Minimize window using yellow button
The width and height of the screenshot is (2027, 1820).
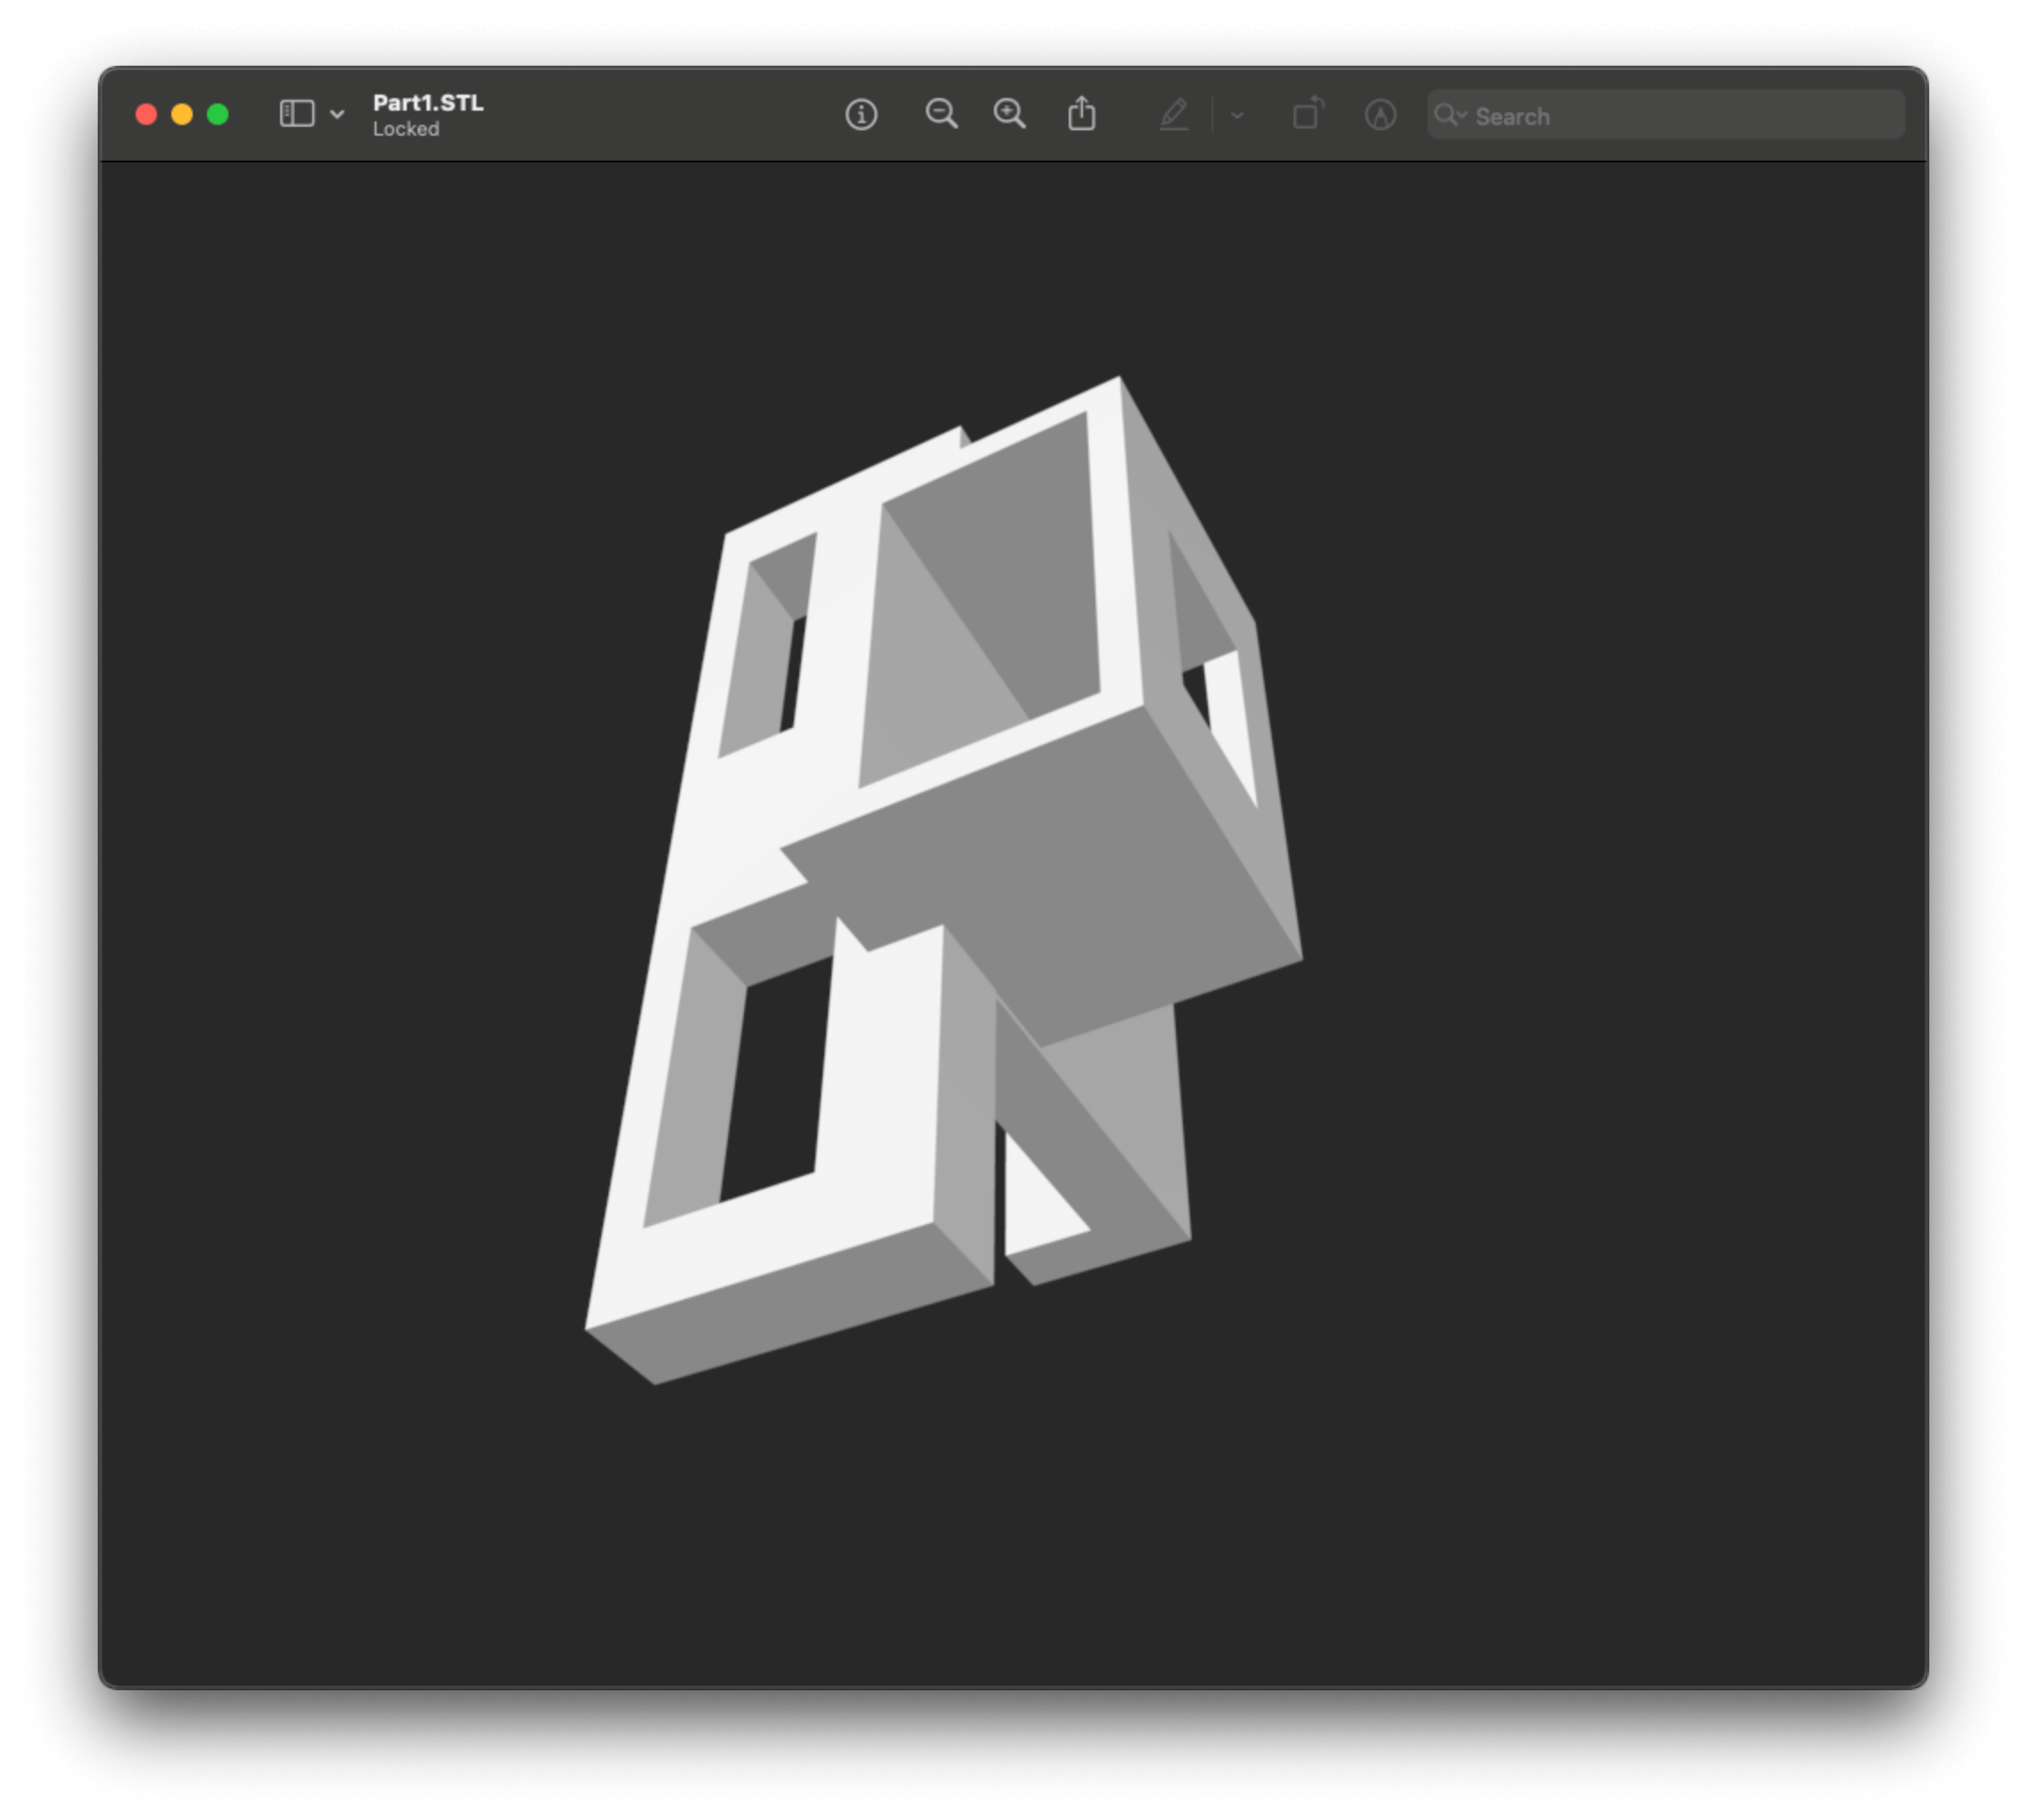click(182, 115)
